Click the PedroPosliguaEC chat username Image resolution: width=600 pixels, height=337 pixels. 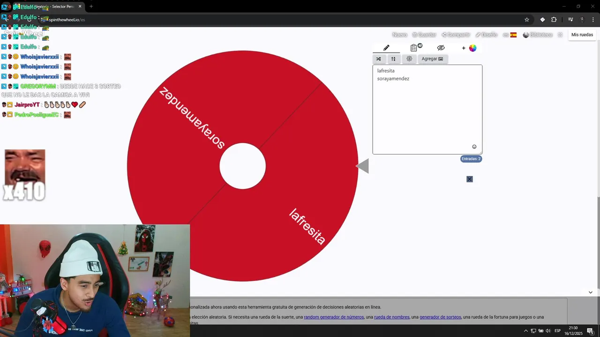pyautogui.click(x=37, y=115)
